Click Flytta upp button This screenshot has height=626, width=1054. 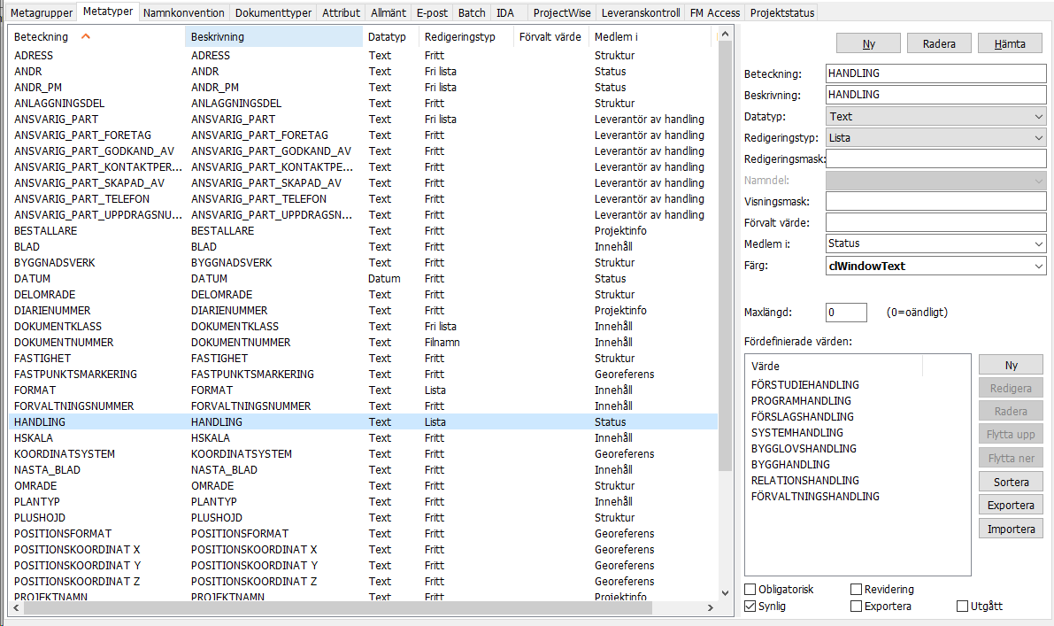(x=1011, y=435)
